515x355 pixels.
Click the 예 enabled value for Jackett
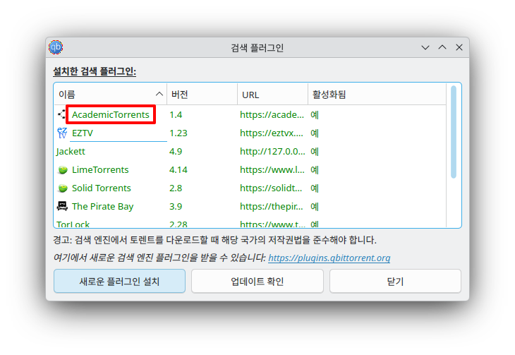(315, 152)
